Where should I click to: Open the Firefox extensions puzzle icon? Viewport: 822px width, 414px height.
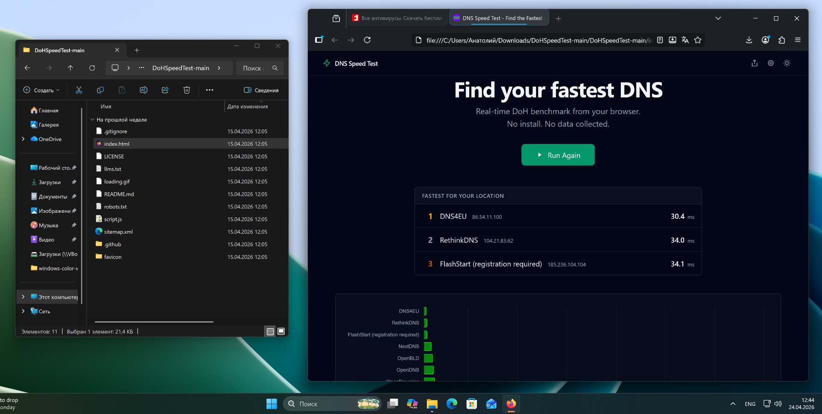coord(782,40)
